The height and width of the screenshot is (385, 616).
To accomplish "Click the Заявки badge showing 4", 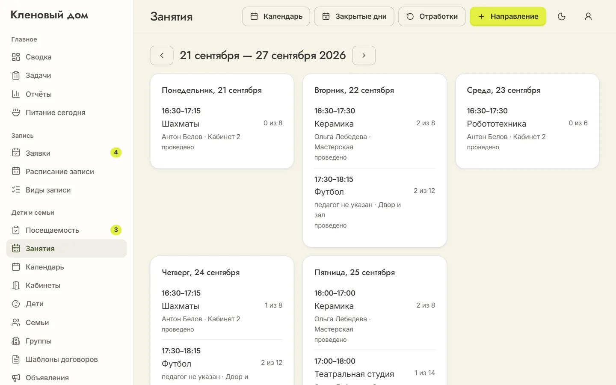I will click(116, 152).
